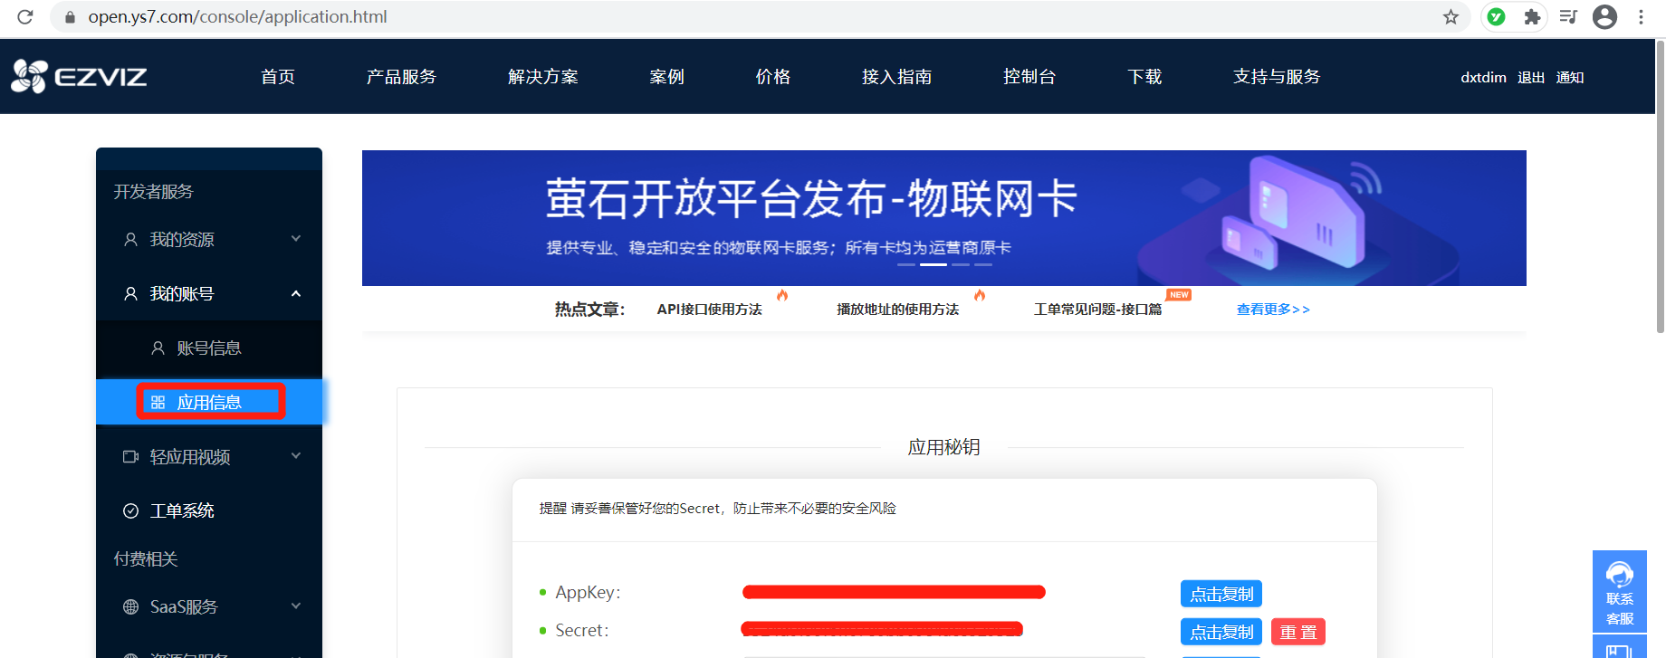
Task: Open the 首页 nav item
Action: 278,77
